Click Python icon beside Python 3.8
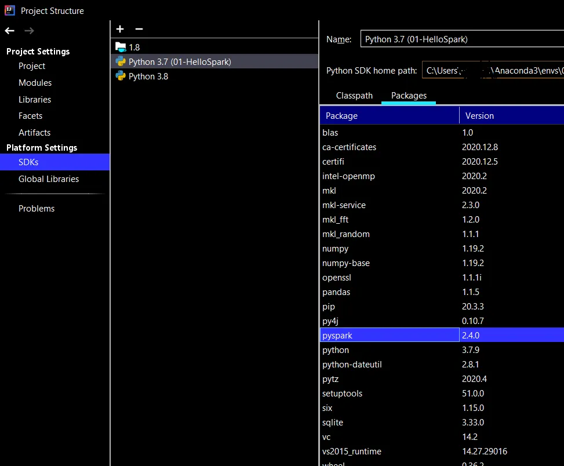This screenshot has height=466, width=564. pyautogui.click(x=121, y=76)
